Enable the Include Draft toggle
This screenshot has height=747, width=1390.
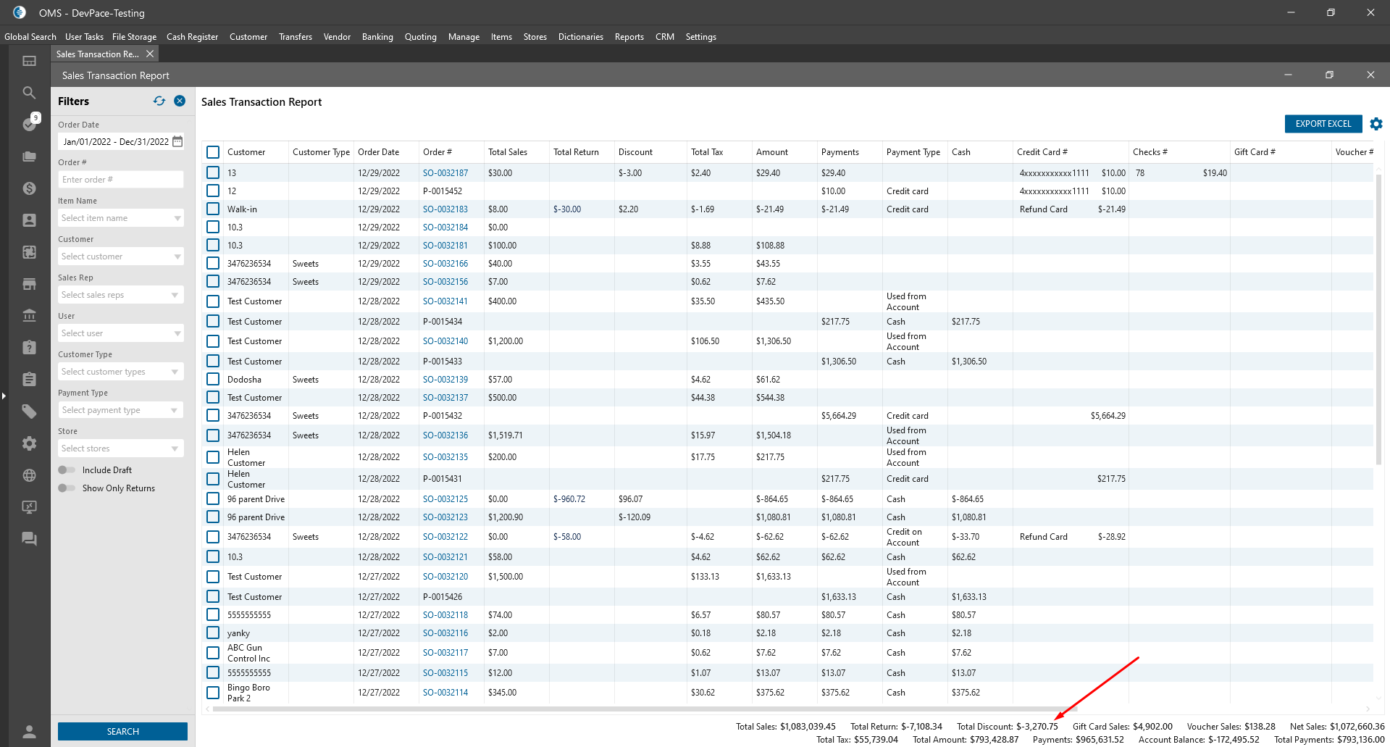coord(67,470)
